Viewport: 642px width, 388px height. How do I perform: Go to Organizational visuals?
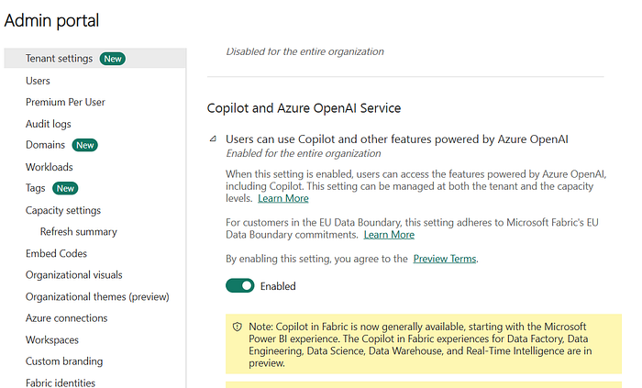coord(73,274)
